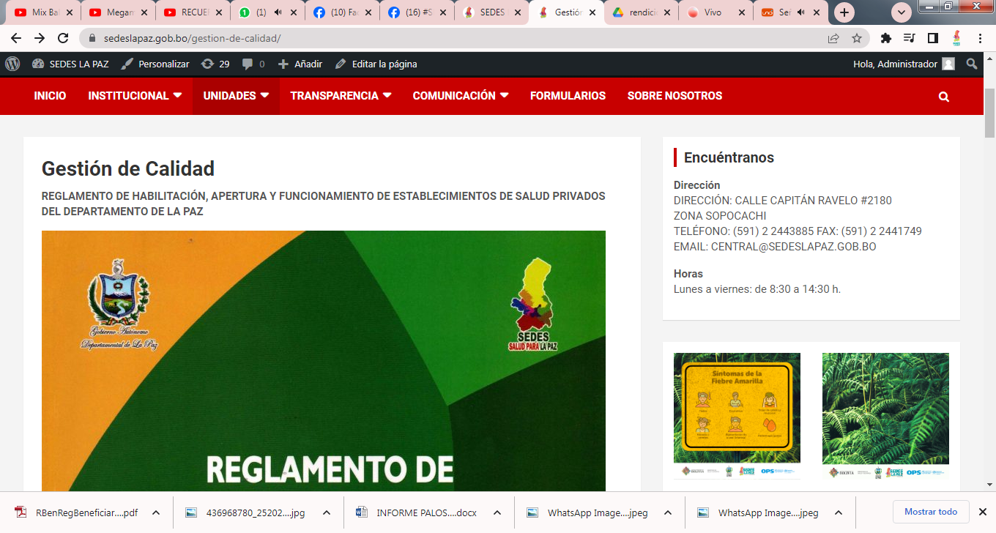This screenshot has width=996, height=533.
Task: Expand the INSTITUCIONAL dropdown menu
Action: point(135,96)
